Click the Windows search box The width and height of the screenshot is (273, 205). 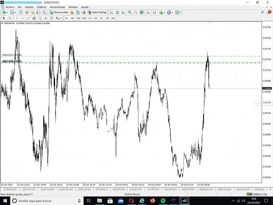(47, 201)
